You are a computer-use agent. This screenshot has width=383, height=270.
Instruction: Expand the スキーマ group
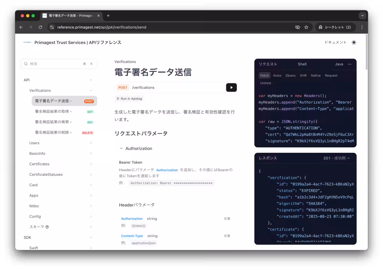point(91,227)
